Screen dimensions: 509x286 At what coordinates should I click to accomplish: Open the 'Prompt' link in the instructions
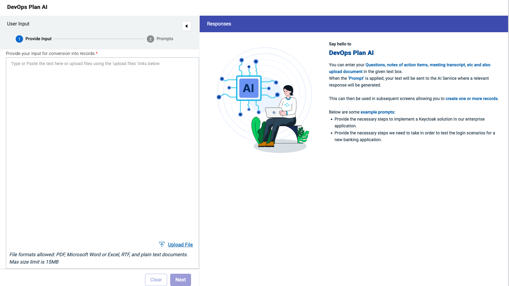point(356,78)
